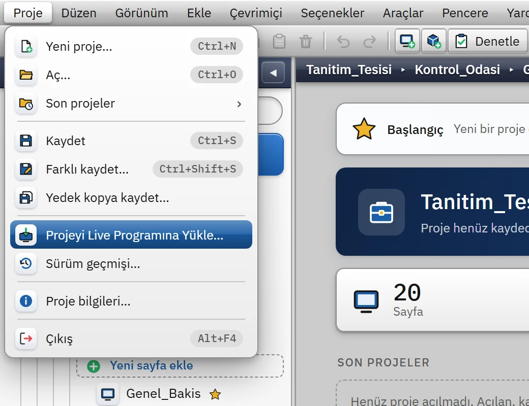The height and width of the screenshot is (406, 529).
Task: Choose Aç... menu entry
Action: tap(131, 75)
